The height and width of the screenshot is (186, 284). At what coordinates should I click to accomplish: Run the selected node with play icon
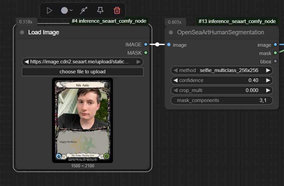pyautogui.click(x=49, y=11)
